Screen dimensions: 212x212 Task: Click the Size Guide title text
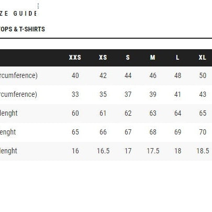pyautogui.click(x=18, y=14)
